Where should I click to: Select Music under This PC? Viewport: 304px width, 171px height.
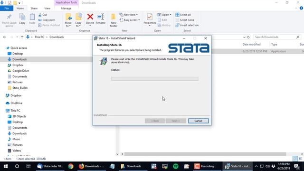click(x=16, y=139)
